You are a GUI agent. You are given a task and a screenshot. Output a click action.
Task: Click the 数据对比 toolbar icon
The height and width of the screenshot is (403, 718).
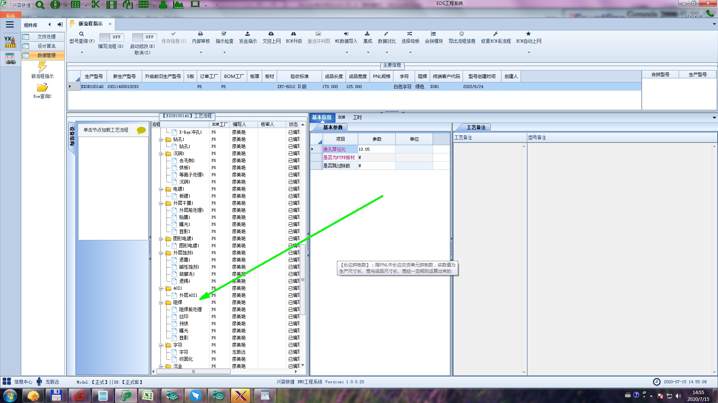click(x=386, y=34)
